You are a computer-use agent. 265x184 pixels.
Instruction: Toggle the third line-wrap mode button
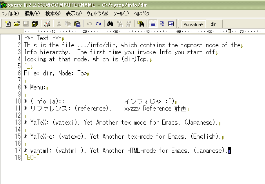(x=171, y=24)
